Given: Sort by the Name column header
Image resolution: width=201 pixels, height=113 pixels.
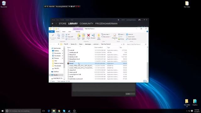Looking at the screenshot, I should click(69, 47).
